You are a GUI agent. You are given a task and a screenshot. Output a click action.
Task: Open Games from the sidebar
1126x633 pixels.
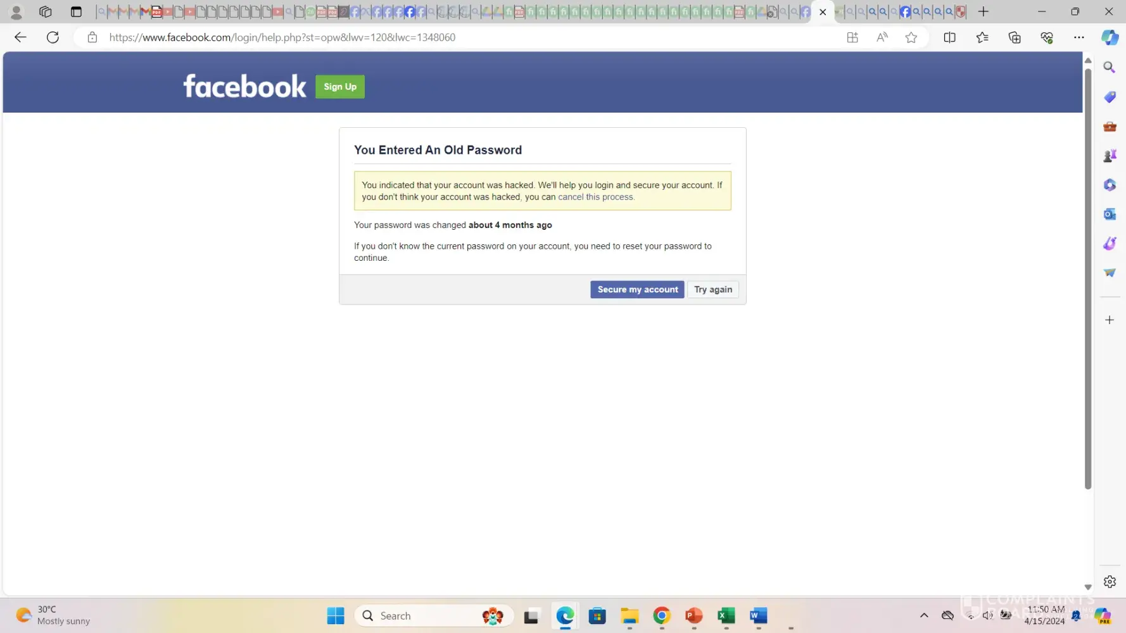1110,156
